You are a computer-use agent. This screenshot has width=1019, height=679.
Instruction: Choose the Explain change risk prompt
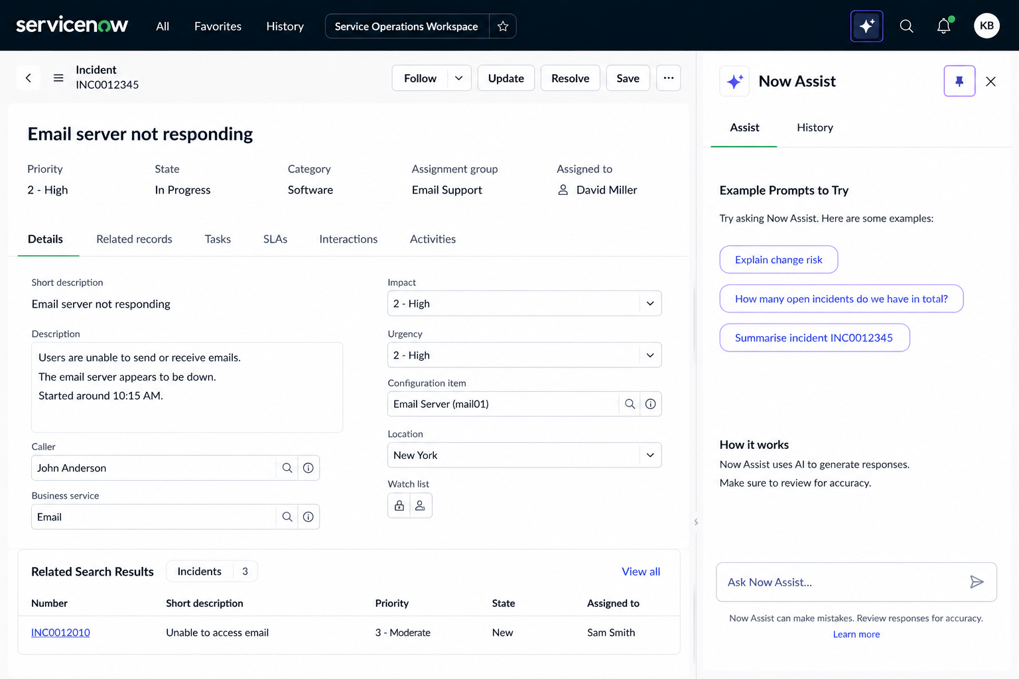click(779, 259)
